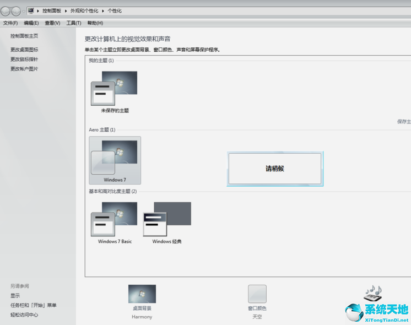Open the sounds music notes icon
Viewport: 411px width, 325px height.
point(373,293)
